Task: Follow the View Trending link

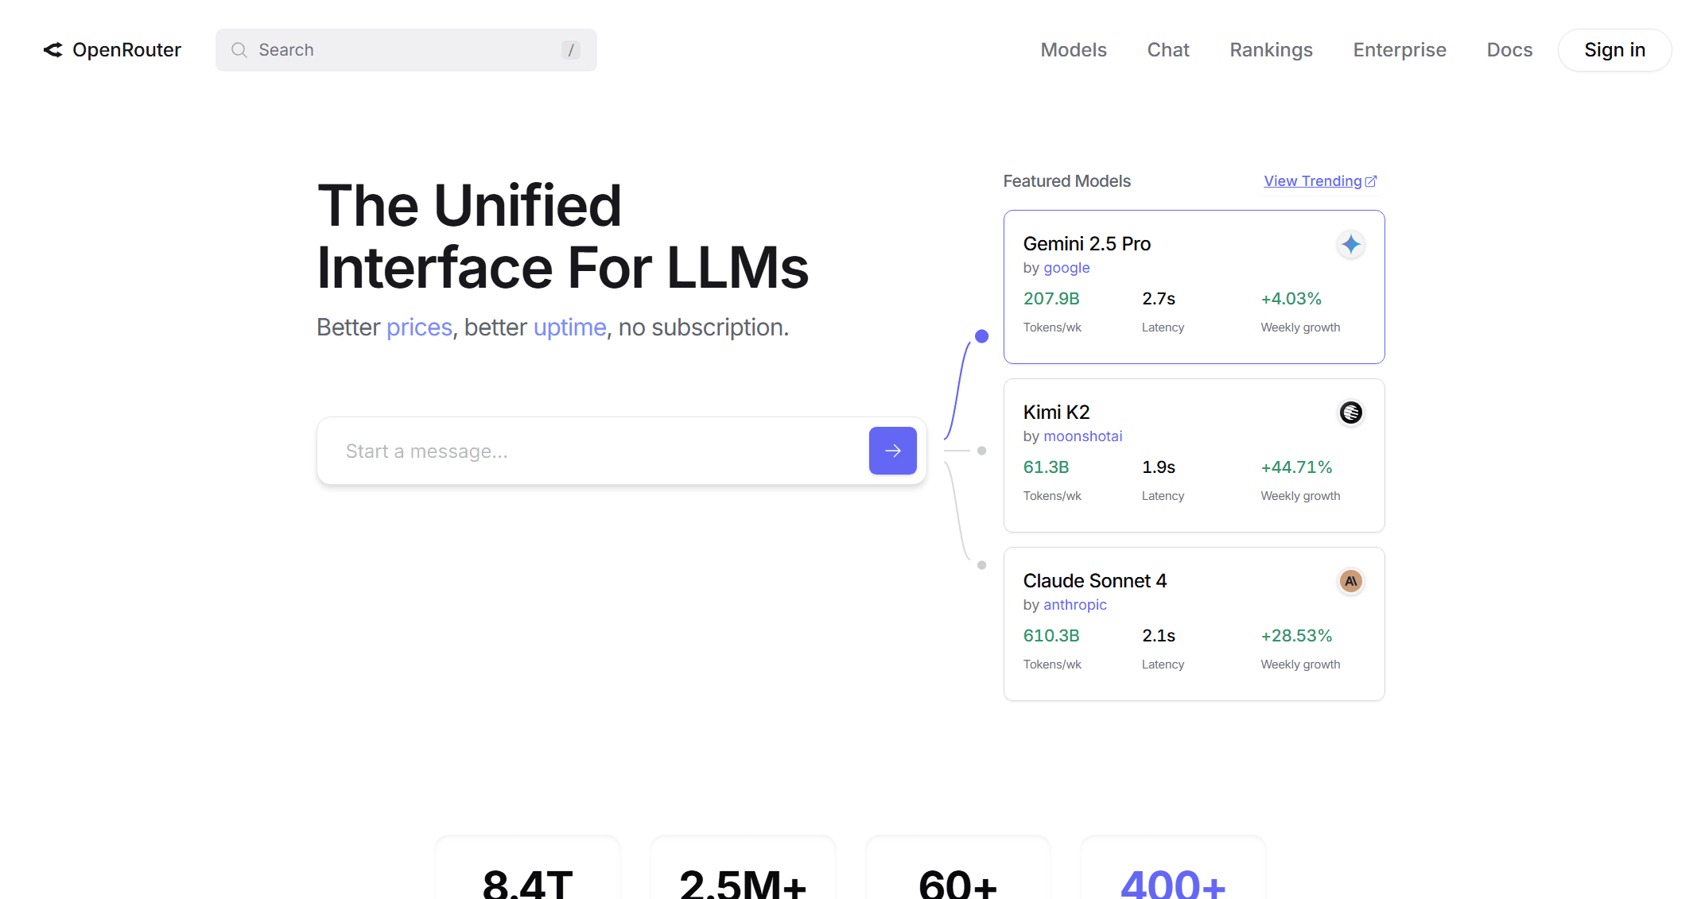Action: tap(1312, 181)
